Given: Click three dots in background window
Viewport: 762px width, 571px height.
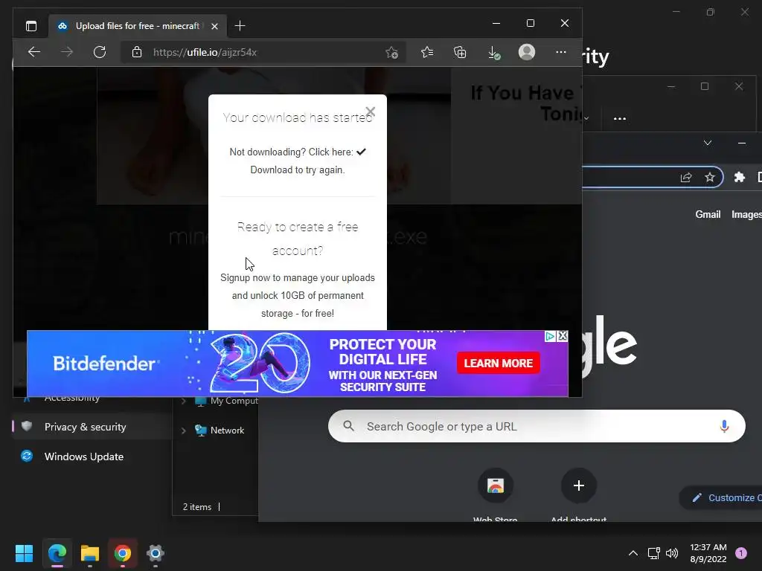Looking at the screenshot, I should coord(620,118).
